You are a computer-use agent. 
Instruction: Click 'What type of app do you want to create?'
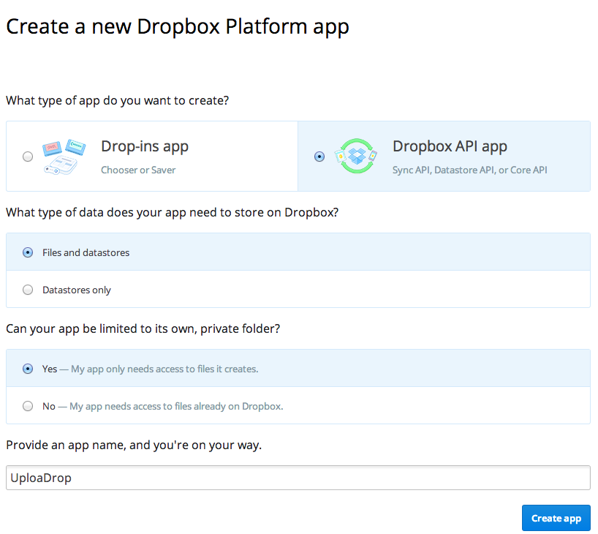(x=118, y=100)
